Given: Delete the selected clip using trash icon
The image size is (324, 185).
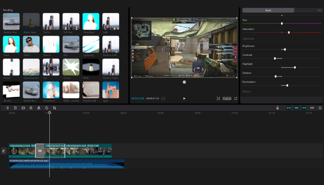Looking at the screenshot, I should [x=16, y=108].
